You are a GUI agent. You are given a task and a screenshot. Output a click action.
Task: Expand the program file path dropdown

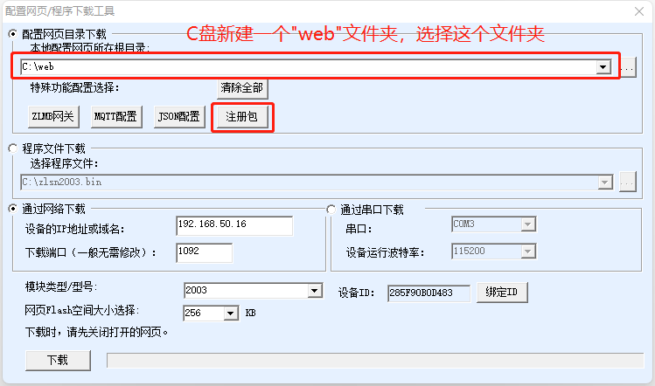605,183
